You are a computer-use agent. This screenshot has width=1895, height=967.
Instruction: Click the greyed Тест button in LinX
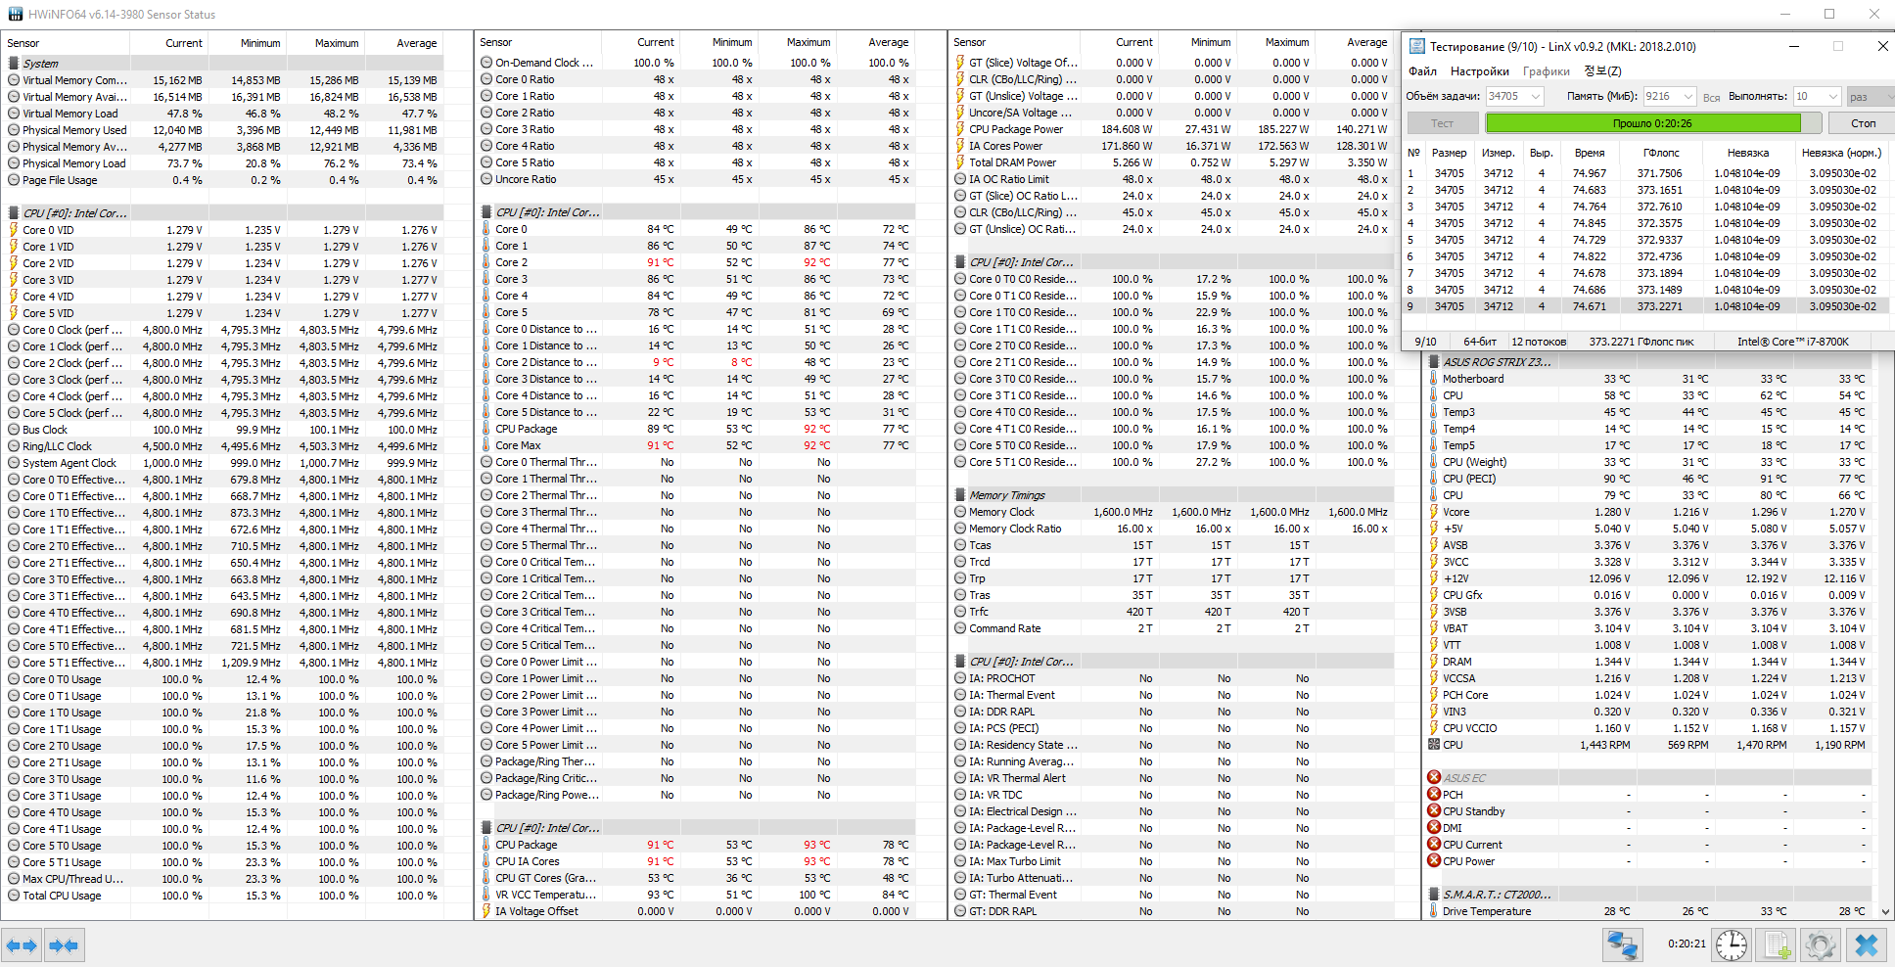click(x=1442, y=123)
